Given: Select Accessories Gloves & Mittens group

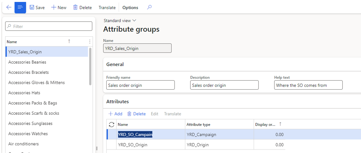Looking at the screenshot, I should (47, 82).
